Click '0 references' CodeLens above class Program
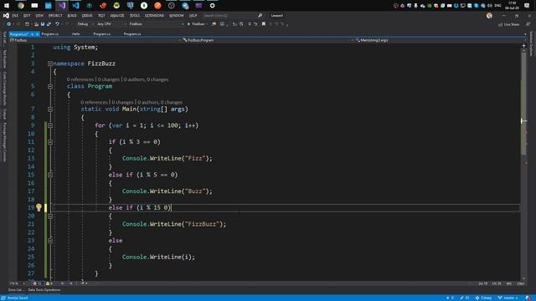The height and width of the screenshot is (301, 536). (80, 79)
